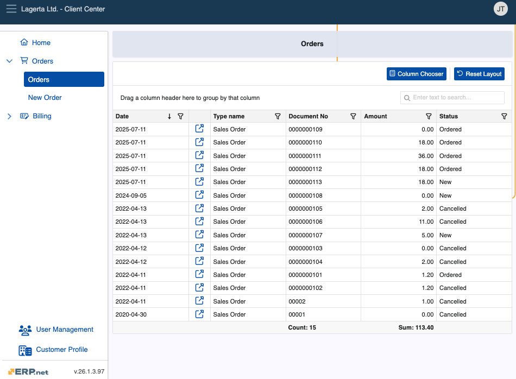Viewport: 516px width, 379px height.
Task: Open order 0000000102 via its link icon
Action: (x=199, y=288)
